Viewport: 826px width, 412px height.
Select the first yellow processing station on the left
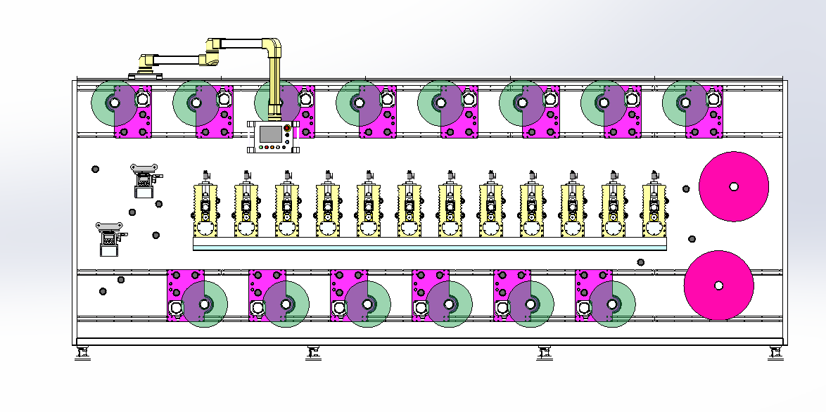point(205,205)
